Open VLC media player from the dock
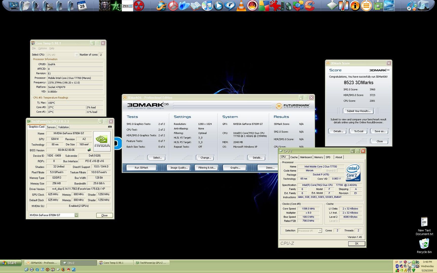Image resolution: width=437 pixels, height=273 pixels. click(241, 6)
